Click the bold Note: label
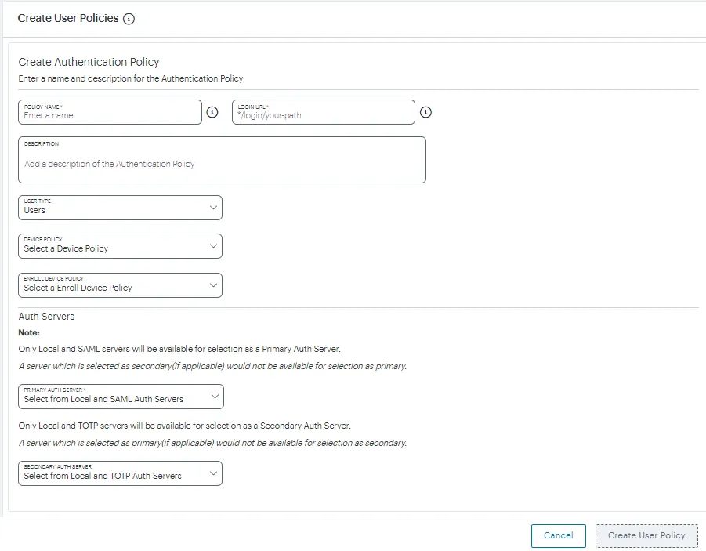The height and width of the screenshot is (551, 706). point(29,332)
